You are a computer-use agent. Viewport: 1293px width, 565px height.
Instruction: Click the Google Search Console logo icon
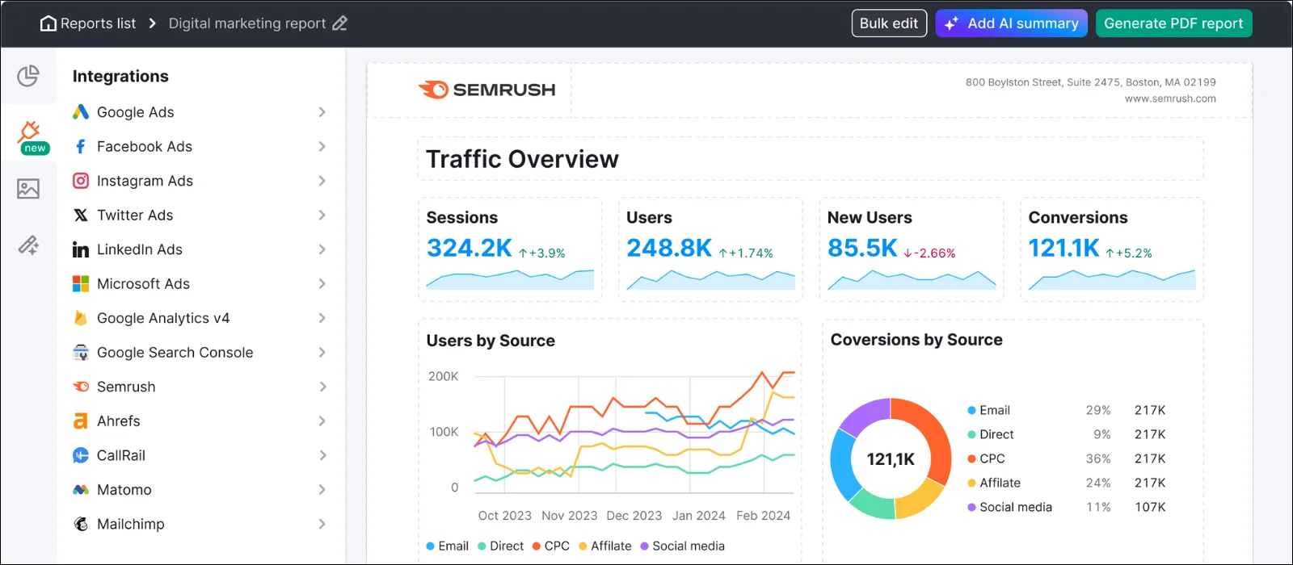[81, 352]
